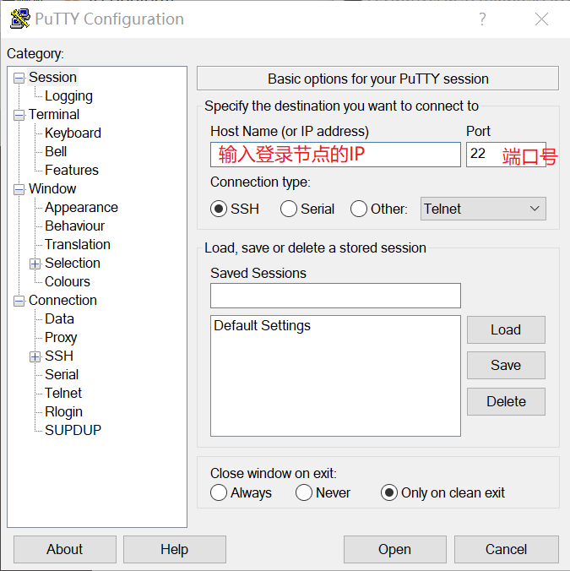Screen dimensions: 570x571
Task: Select Default Settings in sessions list
Action: [x=263, y=326]
